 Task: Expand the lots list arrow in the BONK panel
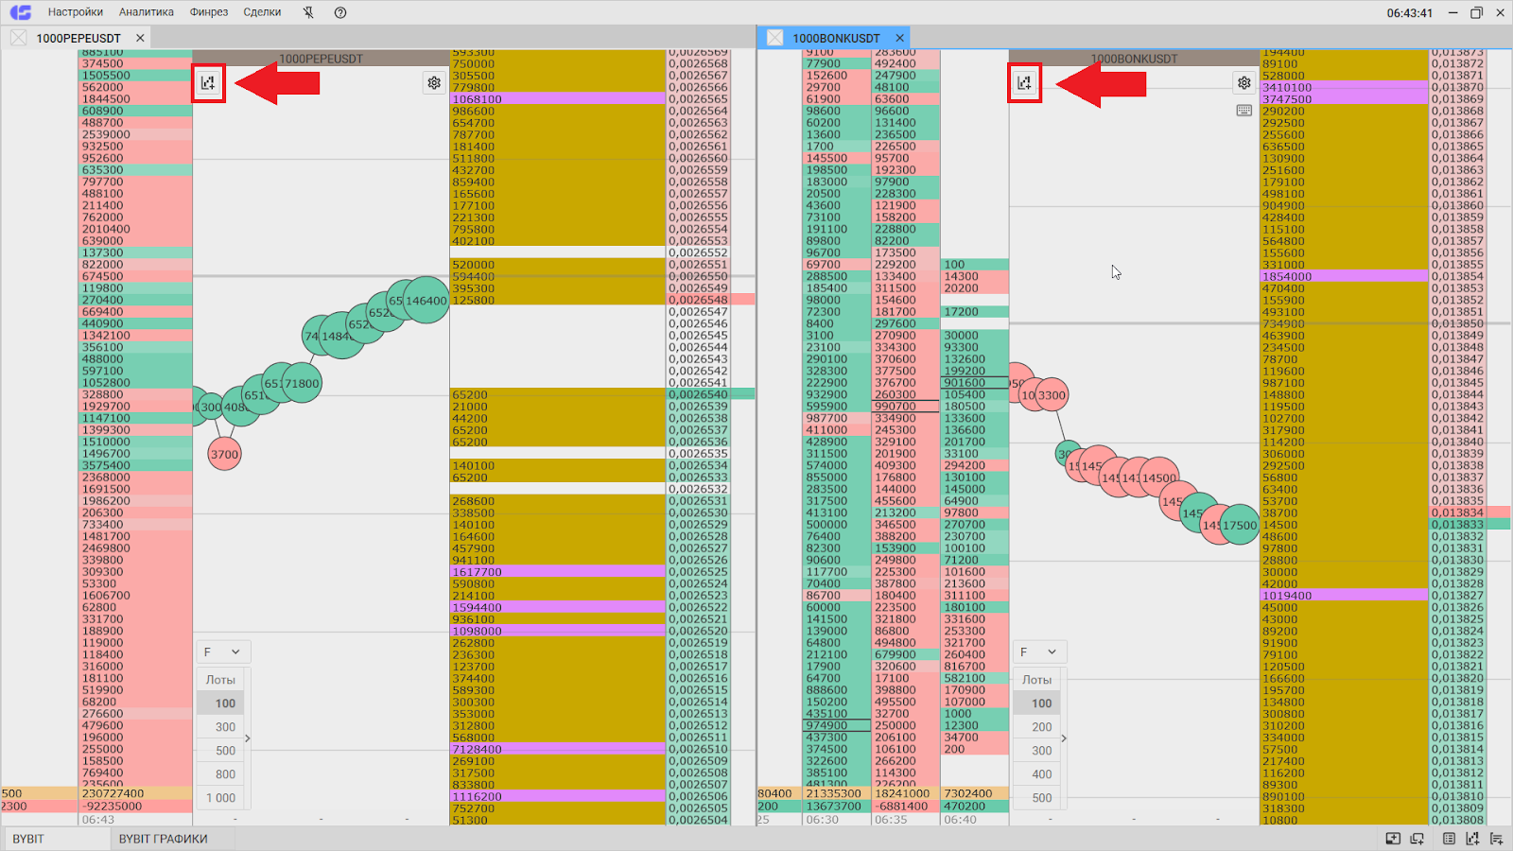1064,738
